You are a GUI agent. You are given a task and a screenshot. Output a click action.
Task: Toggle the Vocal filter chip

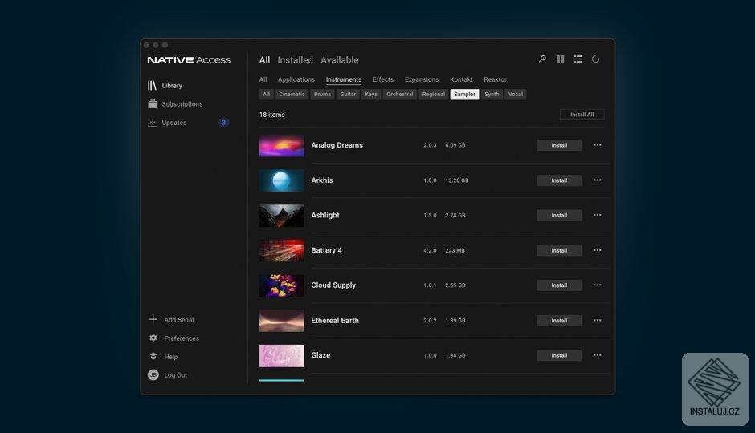515,94
